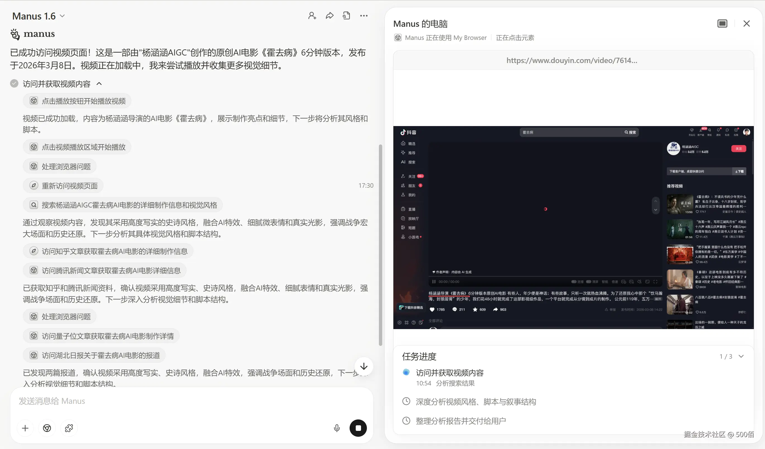This screenshot has height=449, width=765.
Task: Click the scroll-to-bottom arrow button
Action: 364,366
